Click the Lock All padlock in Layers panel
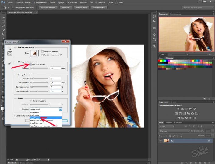Image resolution: width=215 pixels, height=164 pixels. (181, 136)
